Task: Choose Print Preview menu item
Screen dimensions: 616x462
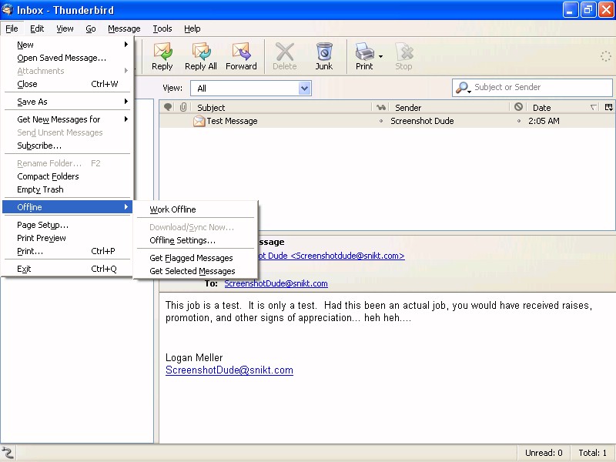Action: (68, 238)
